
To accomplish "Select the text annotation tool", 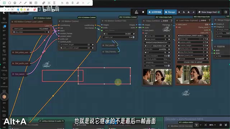I will coord(36,3).
